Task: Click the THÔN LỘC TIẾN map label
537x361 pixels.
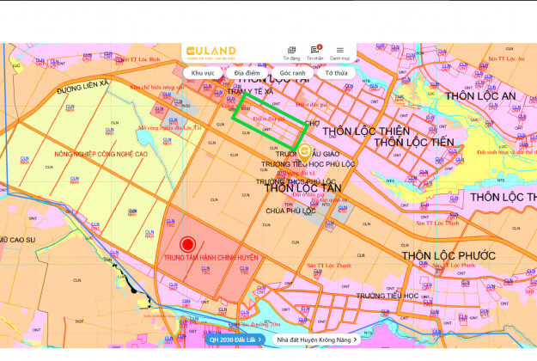Action: [414, 142]
